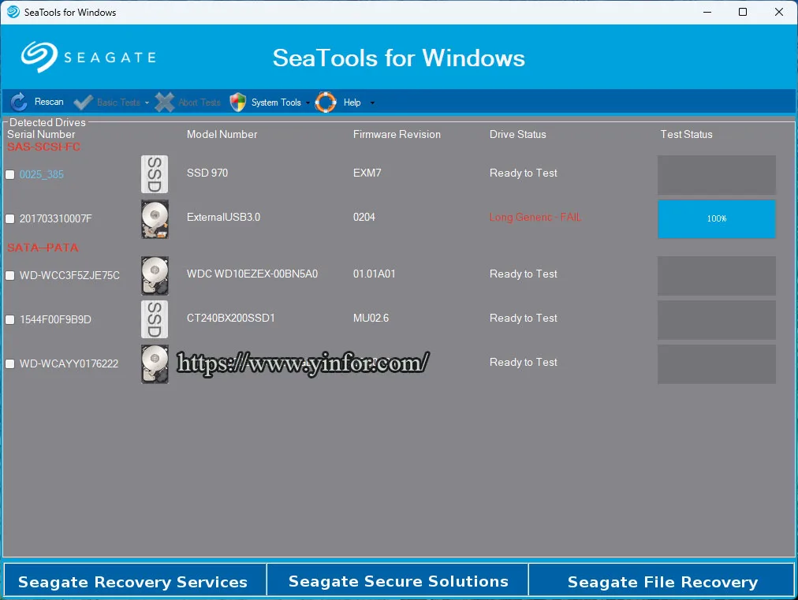Screen dimensions: 798x600
Task: Click the Rescan refresh icon
Action: click(20, 102)
